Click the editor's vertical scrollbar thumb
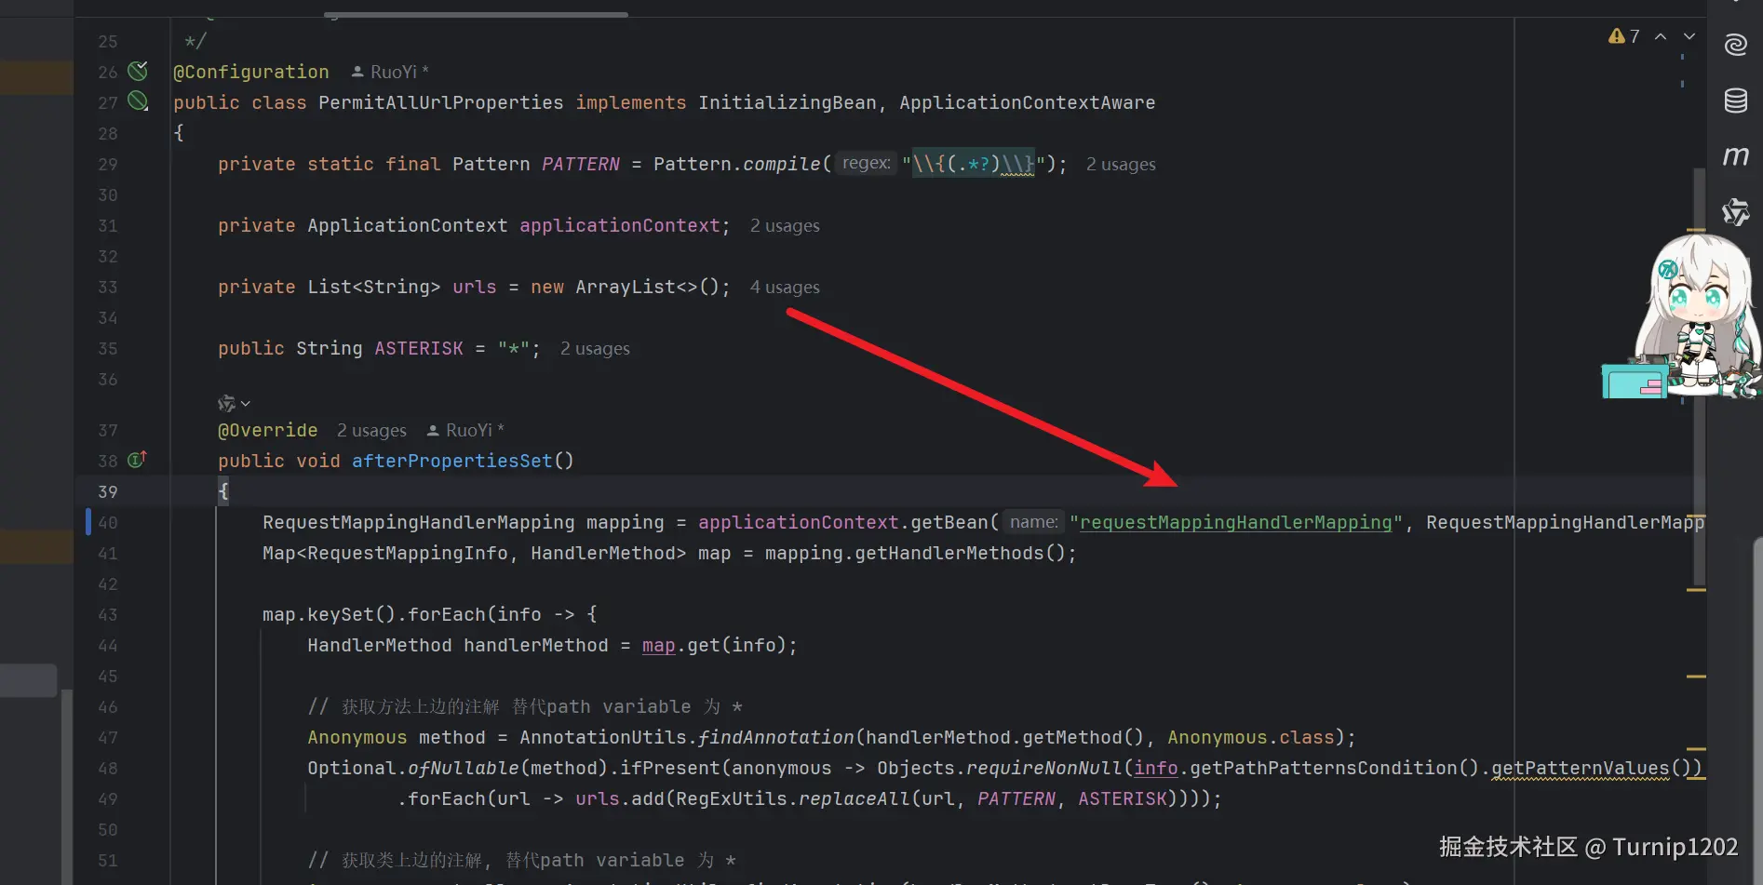The width and height of the screenshot is (1763, 885). tap(1699, 377)
